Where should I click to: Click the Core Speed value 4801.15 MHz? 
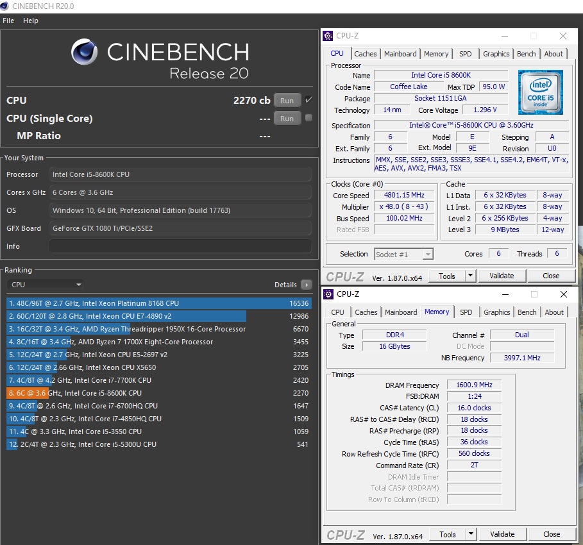[x=404, y=195]
